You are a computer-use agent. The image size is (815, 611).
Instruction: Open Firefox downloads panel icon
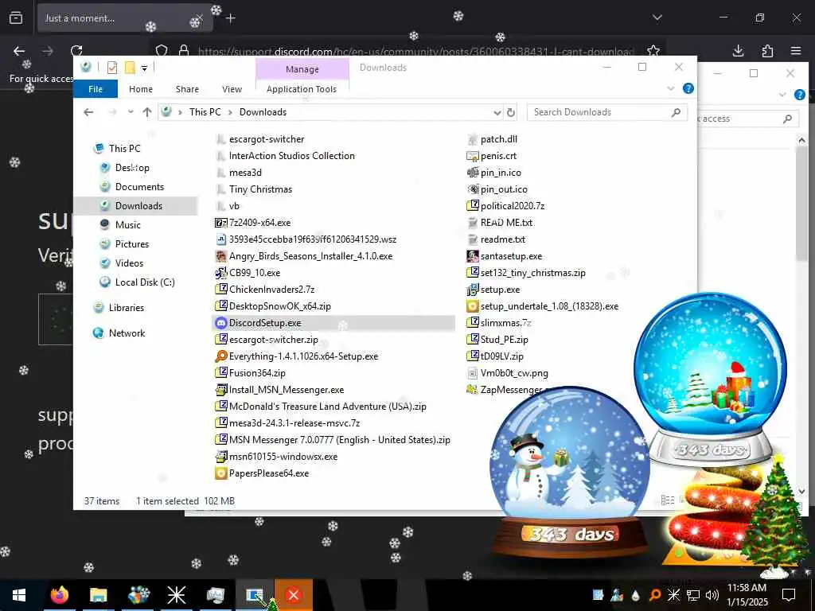(738, 51)
